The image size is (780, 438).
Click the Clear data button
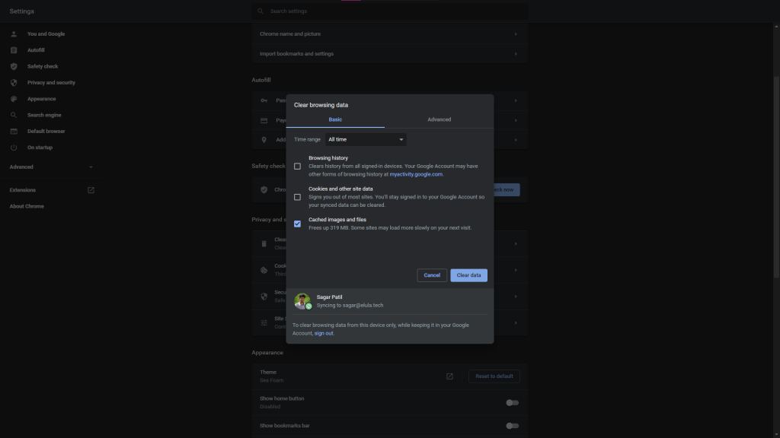point(468,275)
